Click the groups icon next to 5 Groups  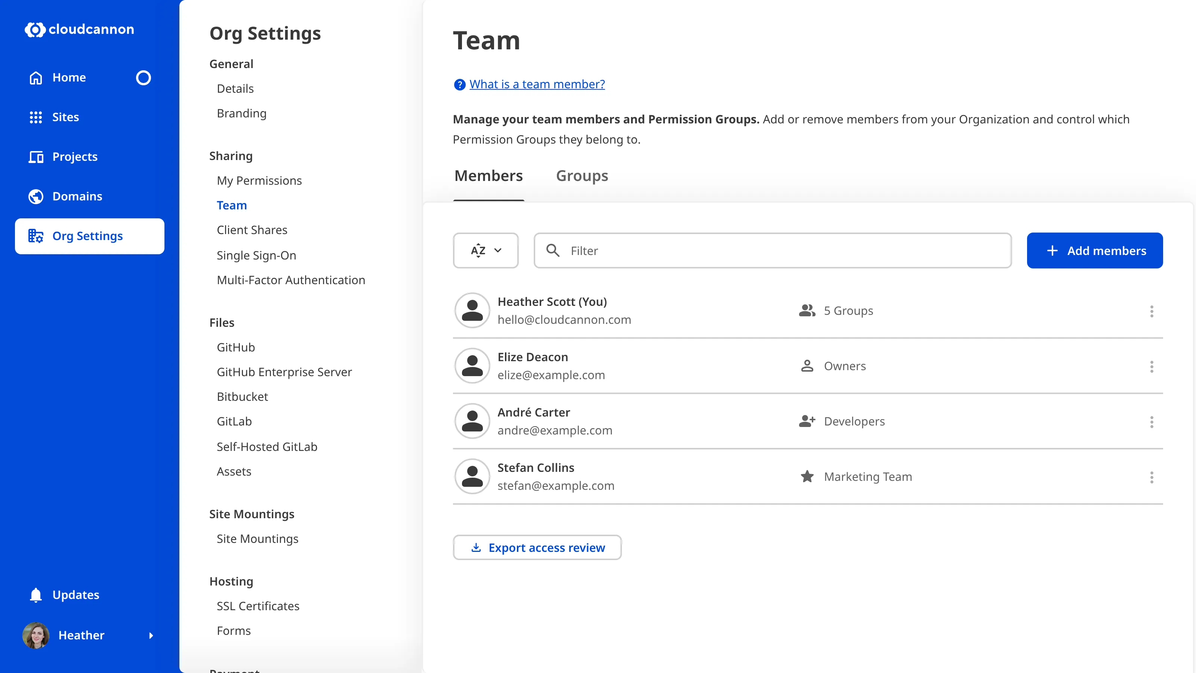pyautogui.click(x=807, y=311)
